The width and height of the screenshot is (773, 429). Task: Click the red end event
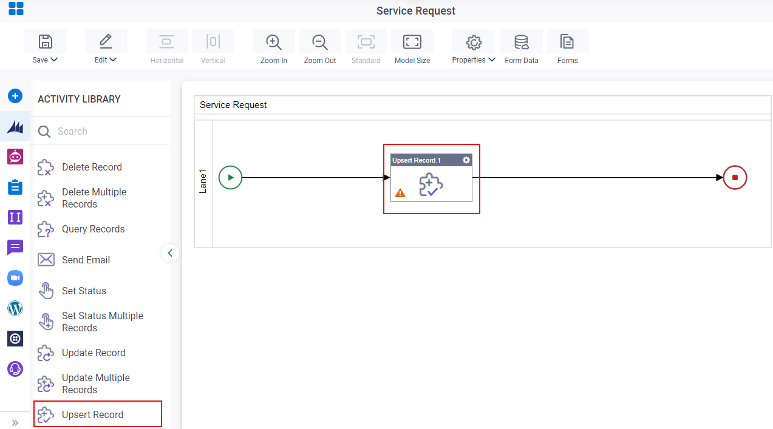tap(735, 178)
